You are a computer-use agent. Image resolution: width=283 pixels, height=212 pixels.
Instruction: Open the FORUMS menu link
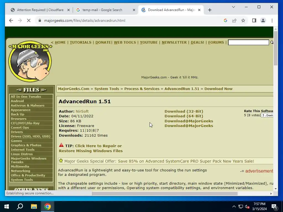click(x=216, y=42)
